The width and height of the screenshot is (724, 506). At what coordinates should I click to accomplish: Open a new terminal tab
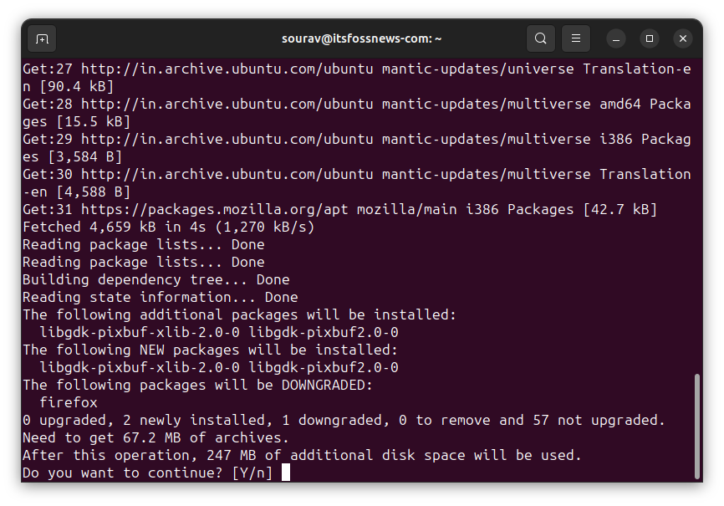tap(42, 38)
